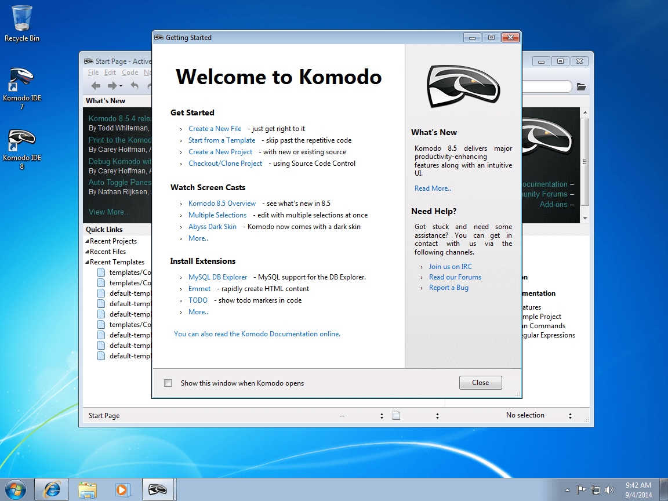Collapse the Recent Templates section
Screen dimensions: 668x501
click(x=88, y=262)
